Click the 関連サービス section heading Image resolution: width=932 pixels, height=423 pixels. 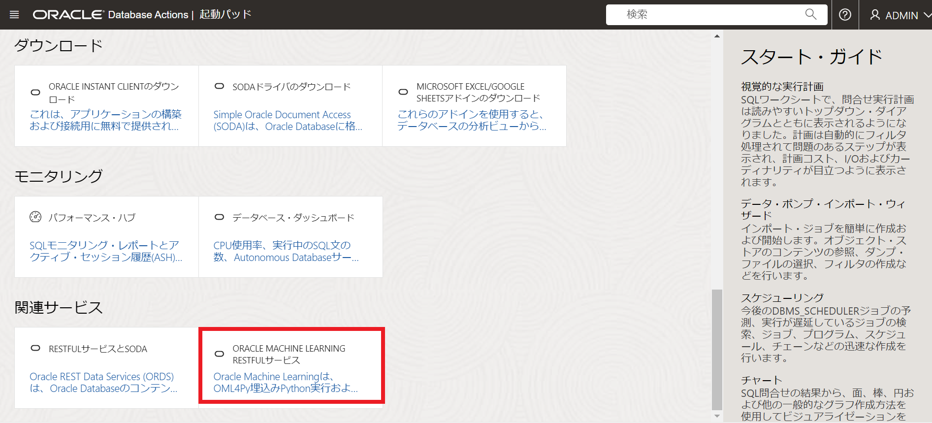point(59,307)
